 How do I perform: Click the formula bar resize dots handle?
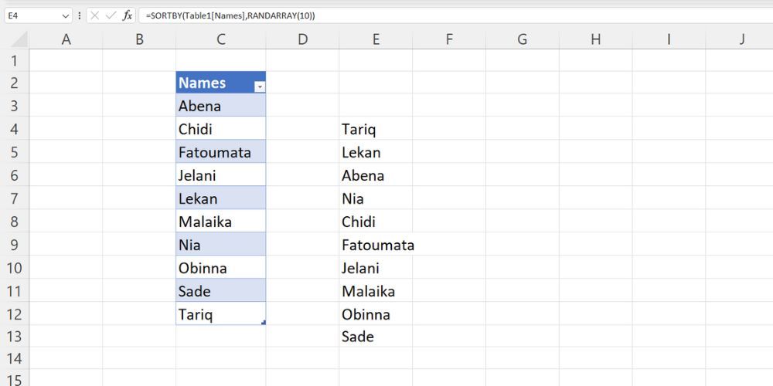[79, 15]
